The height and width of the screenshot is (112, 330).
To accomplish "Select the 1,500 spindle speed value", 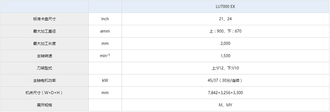I will click(225, 56).
